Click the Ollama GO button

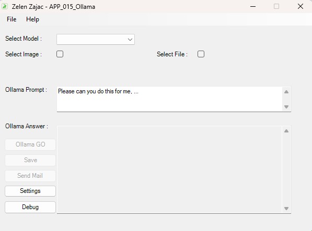point(30,144)
